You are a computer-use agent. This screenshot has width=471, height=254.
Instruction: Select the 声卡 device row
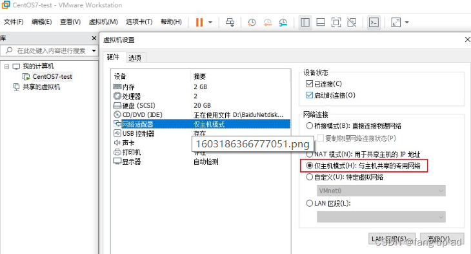[201, 143]
